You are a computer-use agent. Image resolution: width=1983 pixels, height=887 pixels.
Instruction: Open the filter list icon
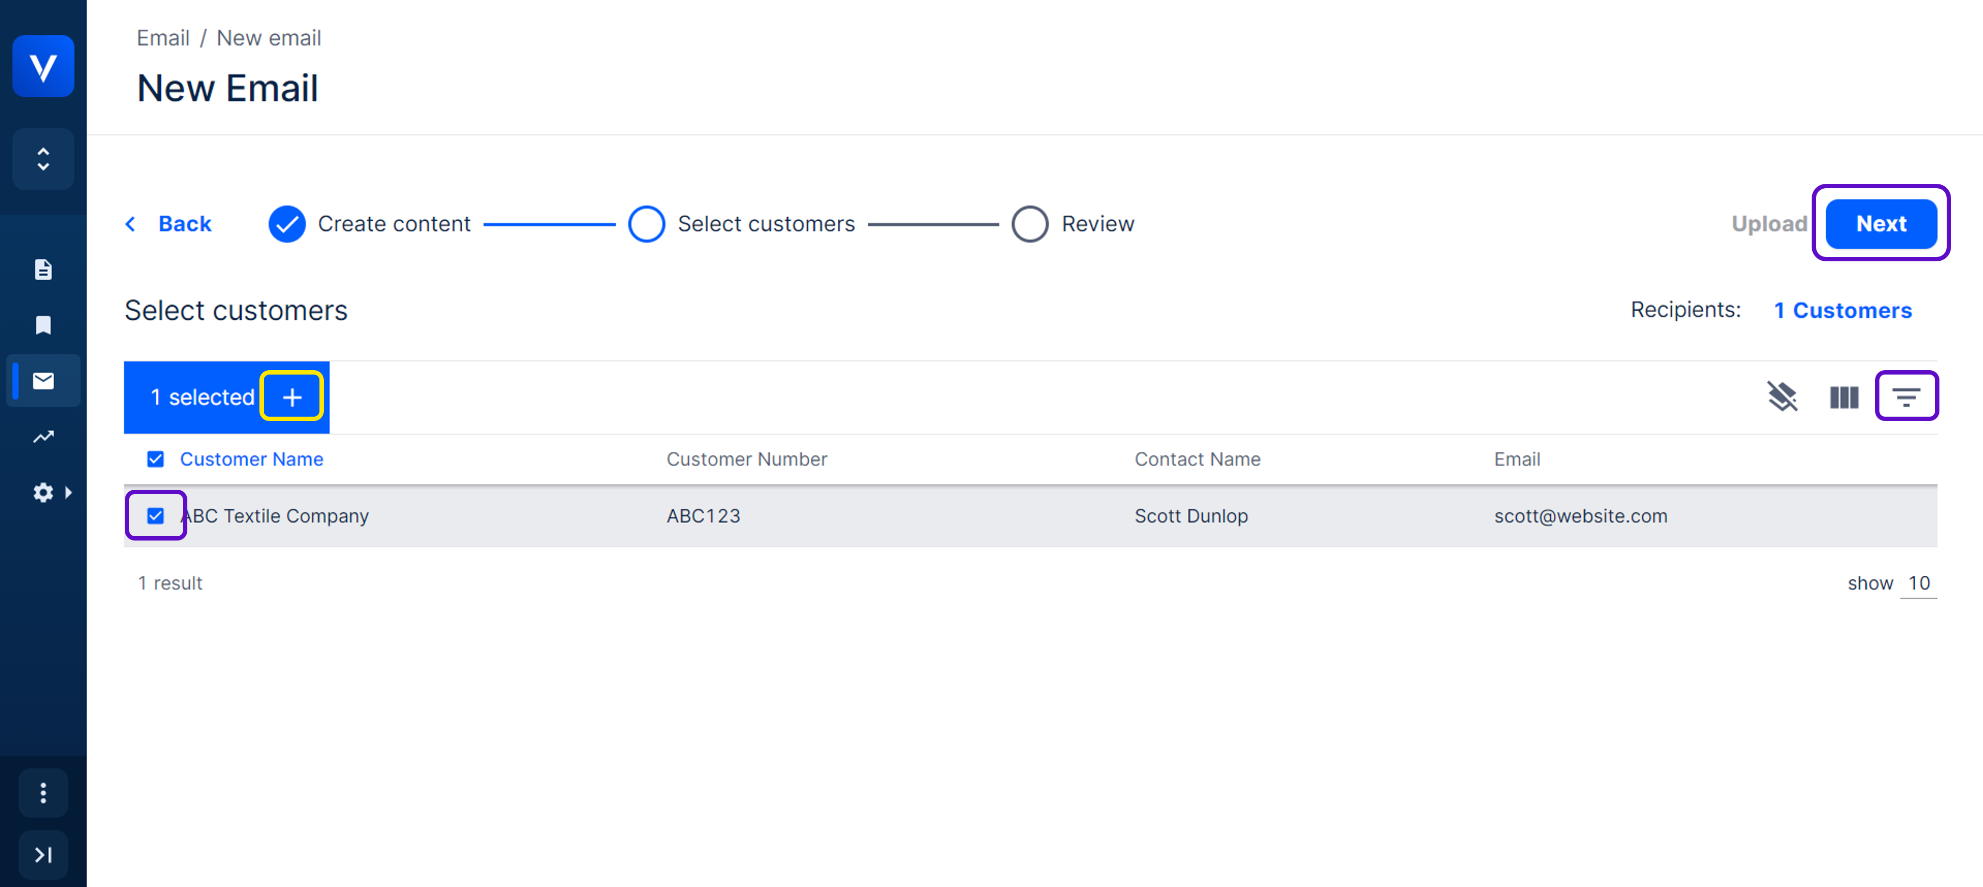click(1906, 397)
